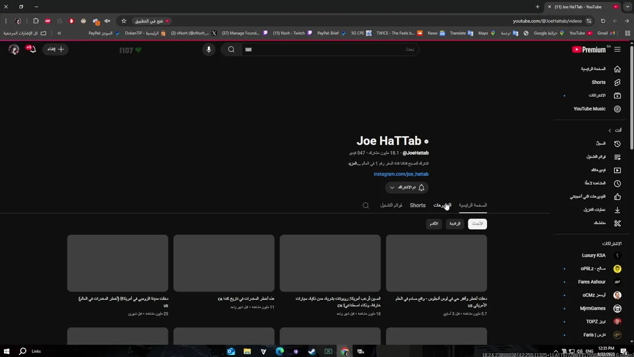Toggle tab mute speaker icon in toolbar
This screenshot has height=357, width=634.
point(107,21)
